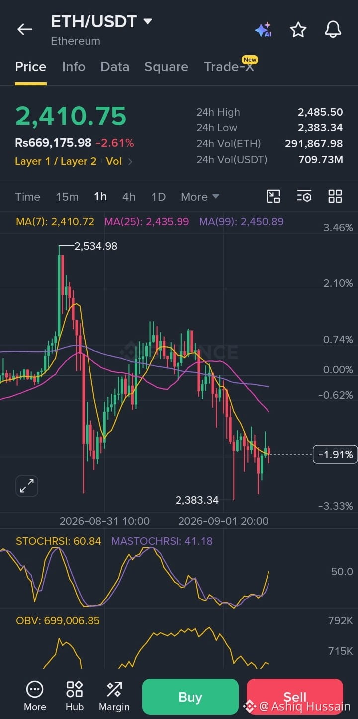Tap the red Sell button
Screen dimensions: 358x719
point(295,697)
